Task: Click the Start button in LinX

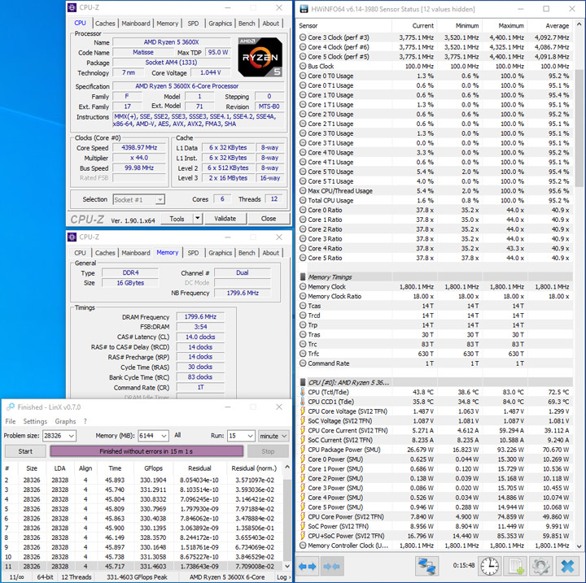Action: tap(25, 451)
